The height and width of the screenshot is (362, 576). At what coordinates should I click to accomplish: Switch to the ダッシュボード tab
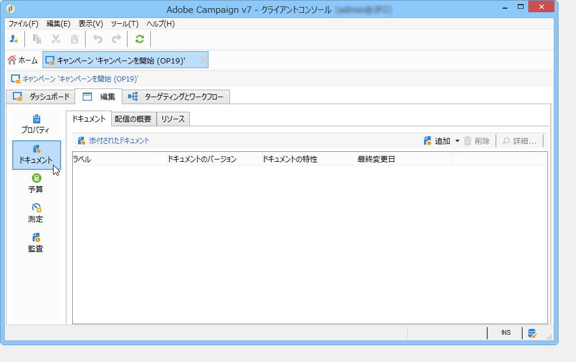tap(41, 97)
